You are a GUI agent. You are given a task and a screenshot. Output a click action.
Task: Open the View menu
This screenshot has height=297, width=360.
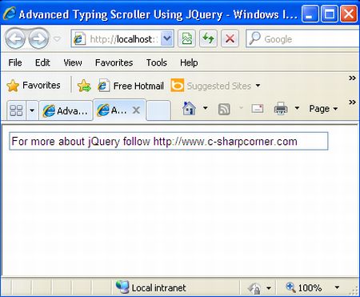tap(73, 62)
